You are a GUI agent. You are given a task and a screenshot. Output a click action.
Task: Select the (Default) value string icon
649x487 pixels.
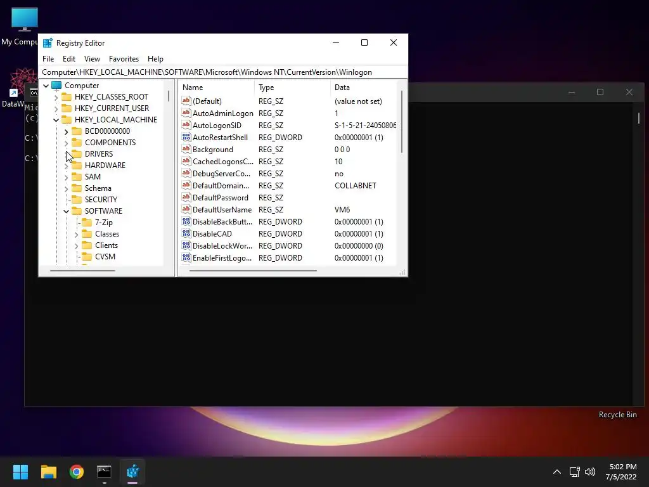(186, 101)
